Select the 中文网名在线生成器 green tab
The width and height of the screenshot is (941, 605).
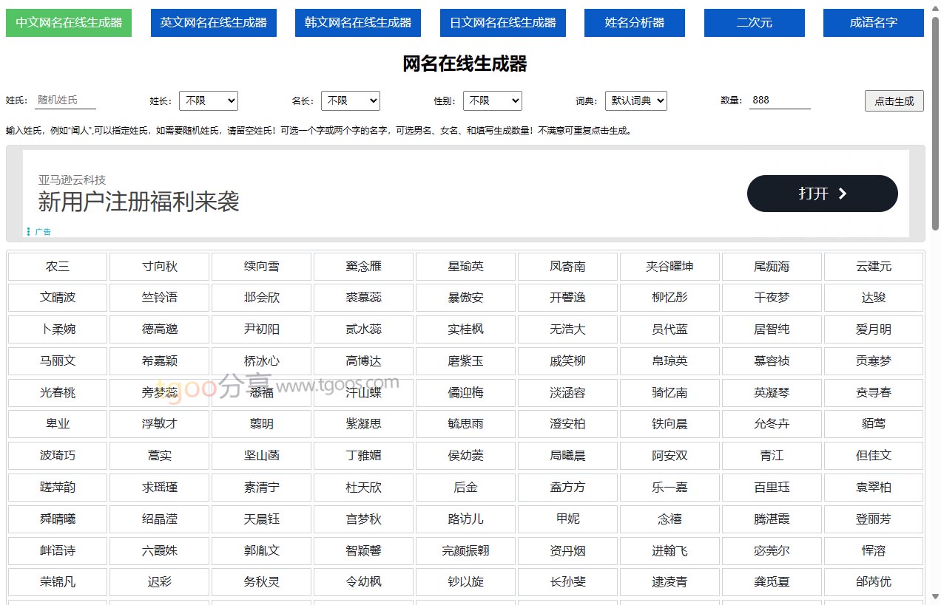[69, 23]
